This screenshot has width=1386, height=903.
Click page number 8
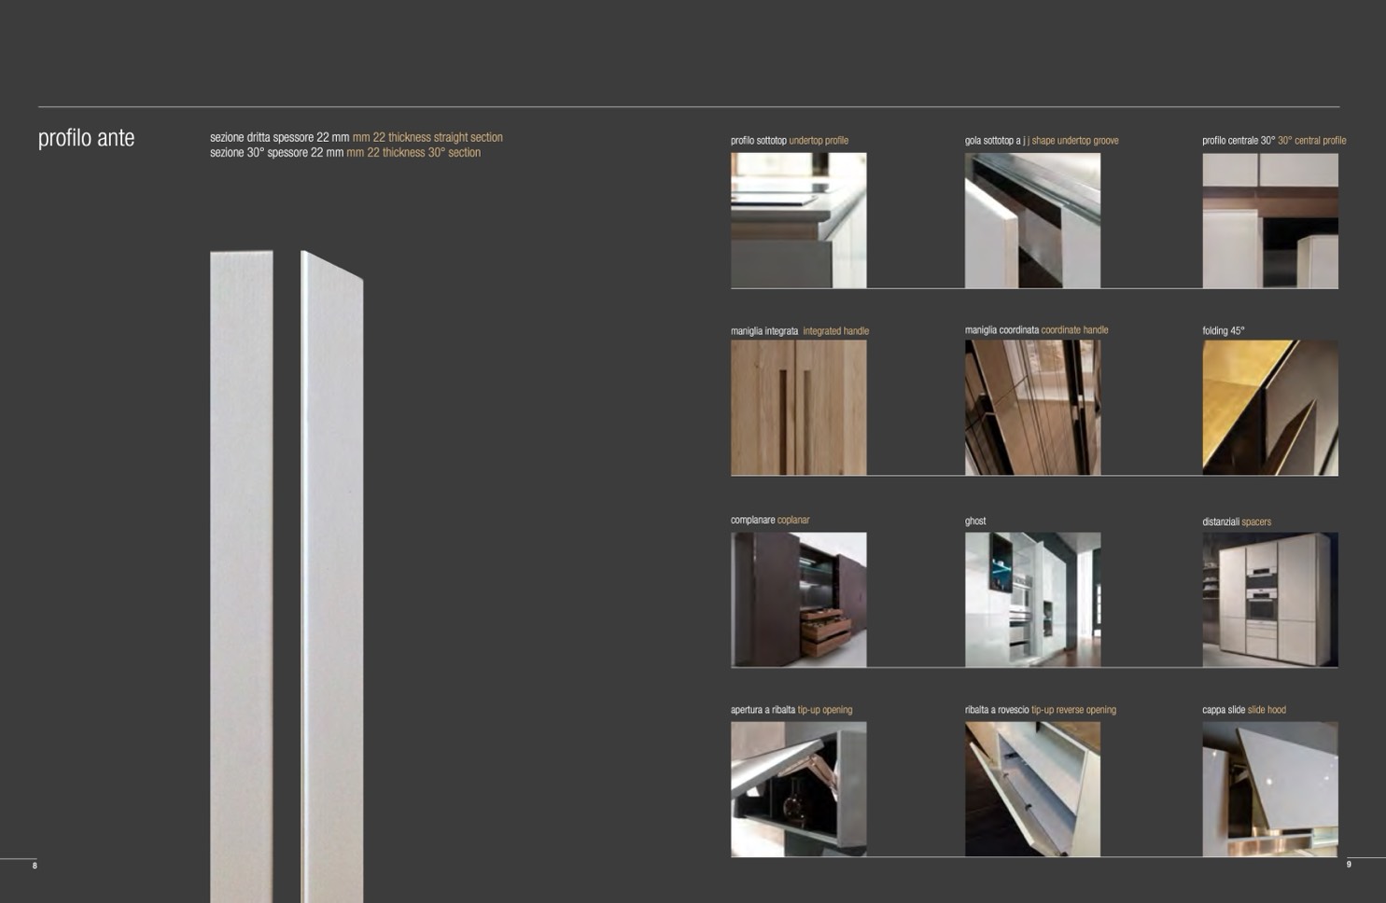coord(35,866)
